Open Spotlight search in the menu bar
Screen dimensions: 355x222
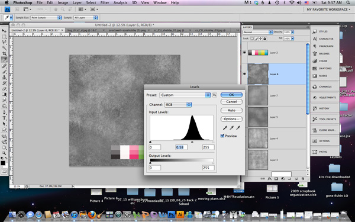348,3
